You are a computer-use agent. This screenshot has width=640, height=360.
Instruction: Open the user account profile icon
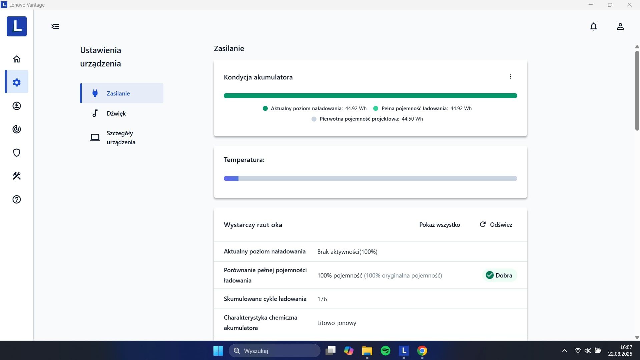pos(620,26)
